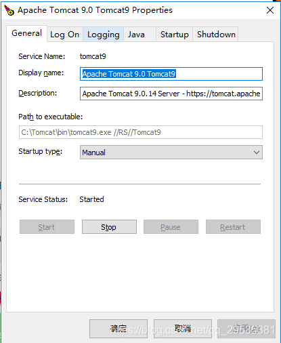Click the disabled Start button
This screenshot has height=343, width=281.
coord(47,227)
